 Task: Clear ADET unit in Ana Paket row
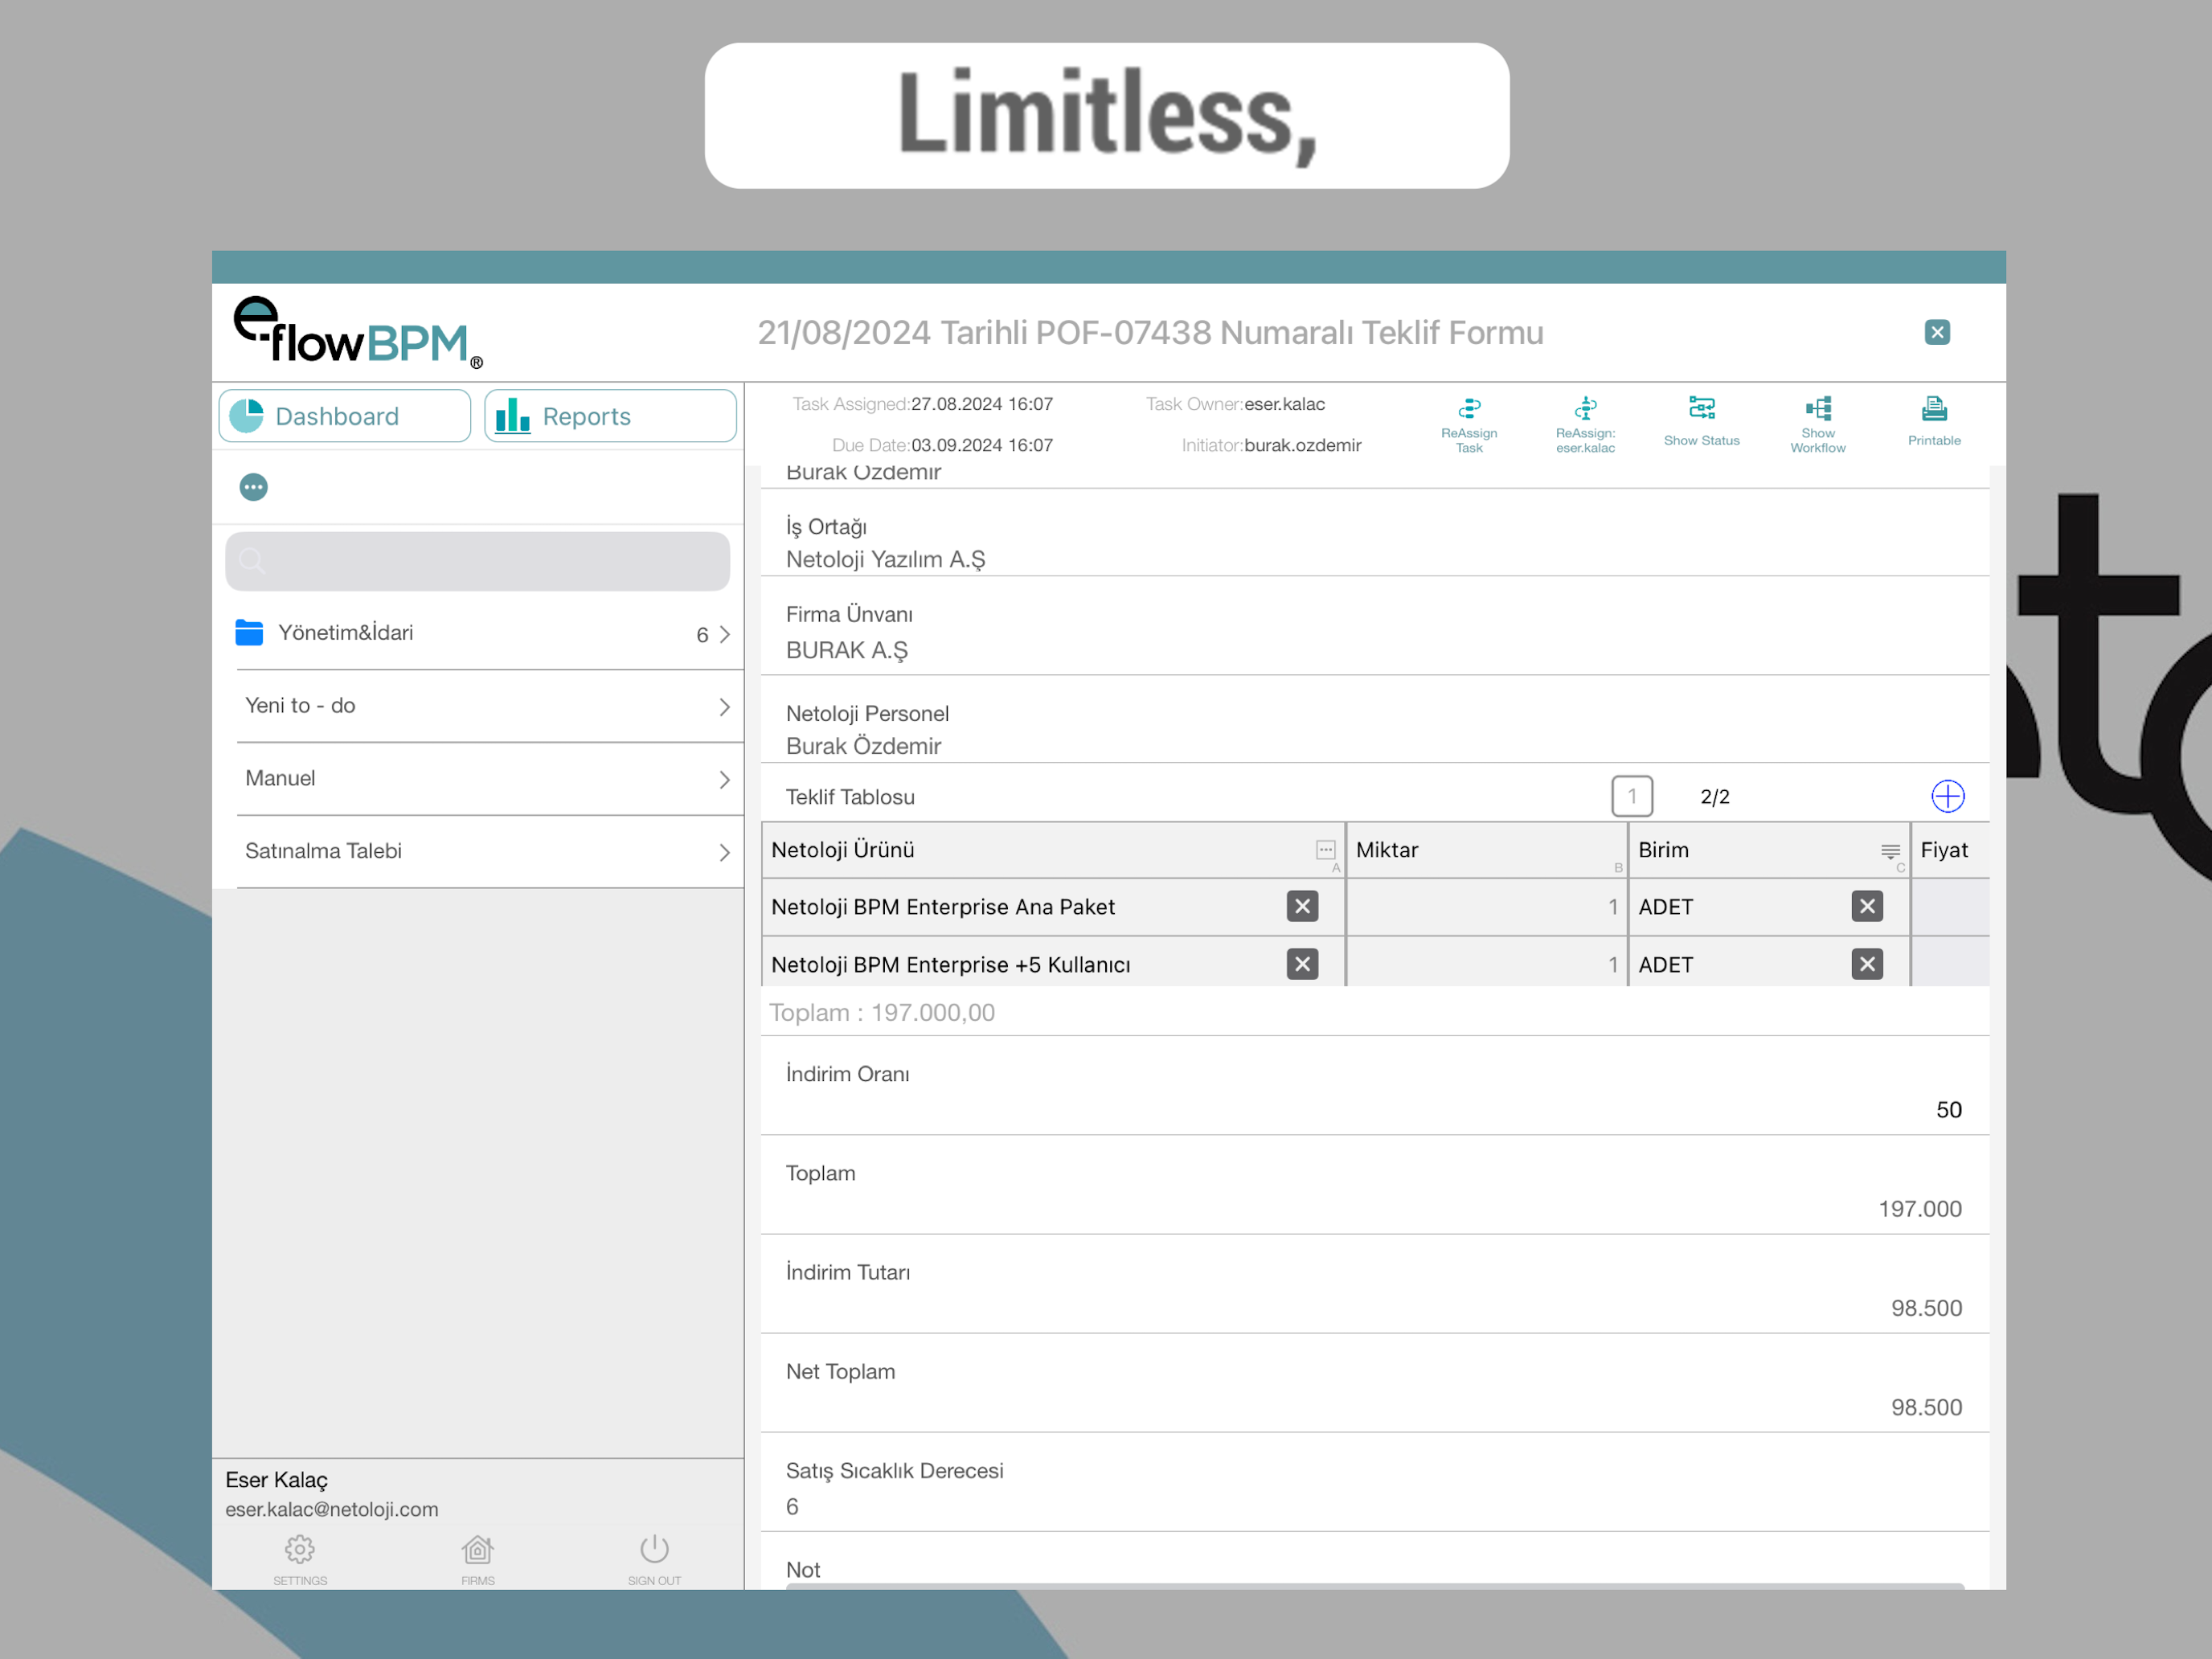click(1866, 906)
